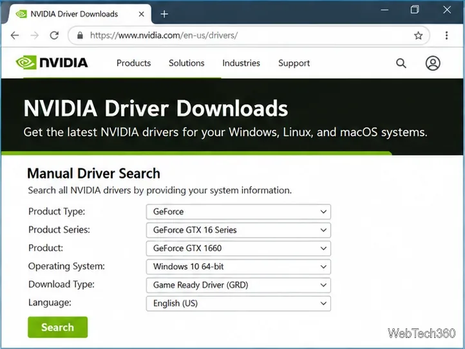465x349 pixels.
Task: Close the NVIDIA Driver Downloads tab
Action: pos(142,14)
